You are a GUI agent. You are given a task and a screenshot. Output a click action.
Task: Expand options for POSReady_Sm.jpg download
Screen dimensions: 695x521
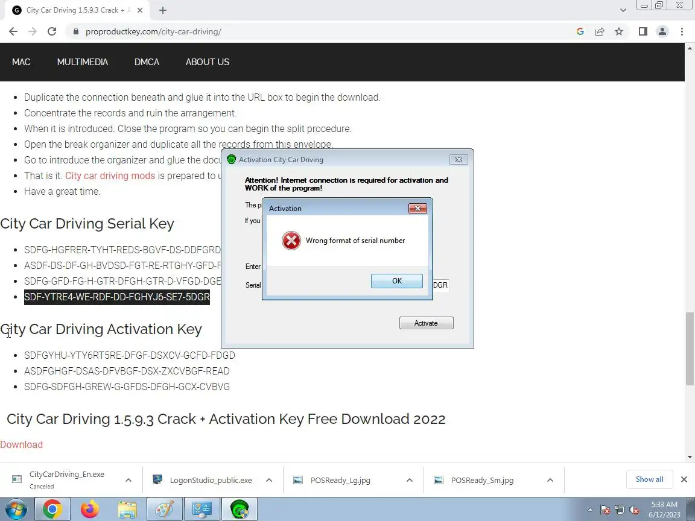click(550, 480)
